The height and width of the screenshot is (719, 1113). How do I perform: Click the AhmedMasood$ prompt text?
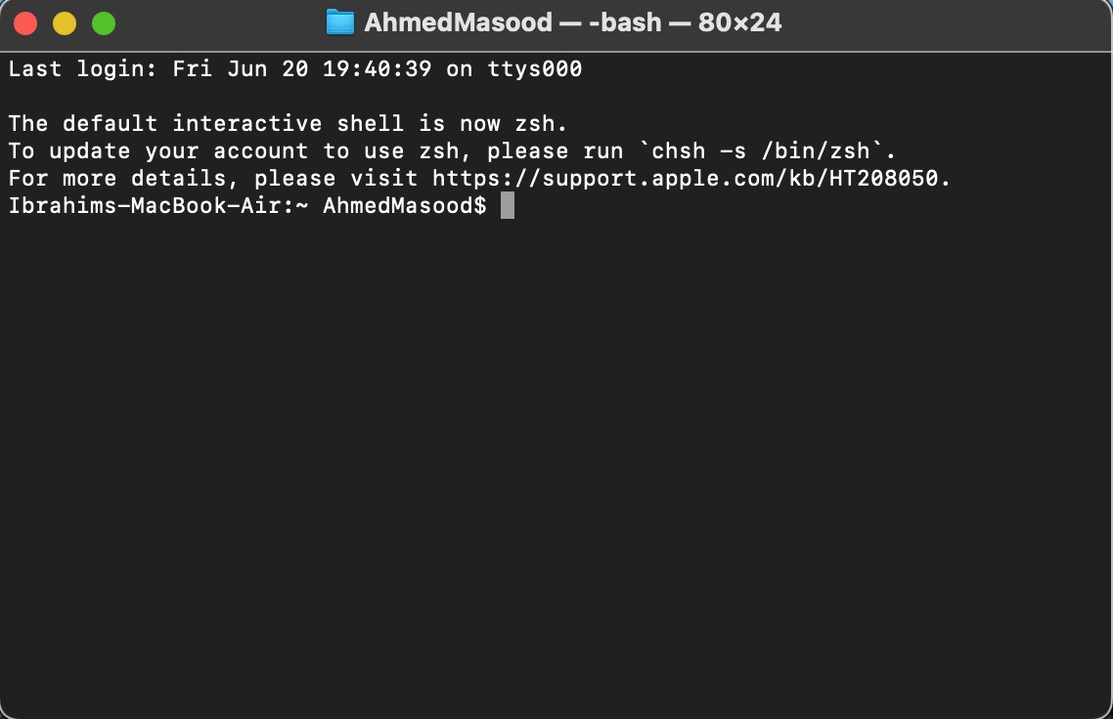[405, 205]
